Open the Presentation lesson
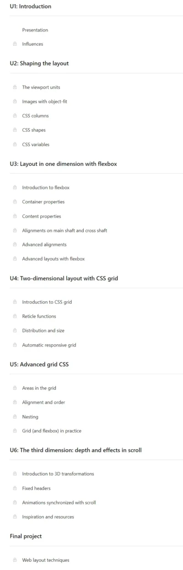 click(x=35, y=30)
